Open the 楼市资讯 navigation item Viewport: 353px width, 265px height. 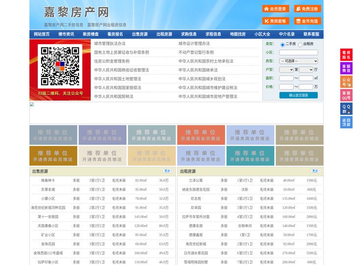pyautogui.click(x=66, y=34)
